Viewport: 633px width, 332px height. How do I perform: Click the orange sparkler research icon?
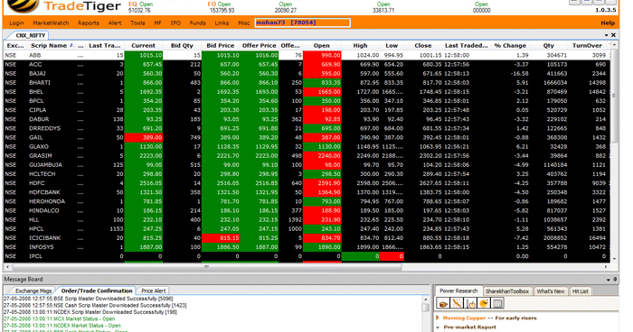457,303
